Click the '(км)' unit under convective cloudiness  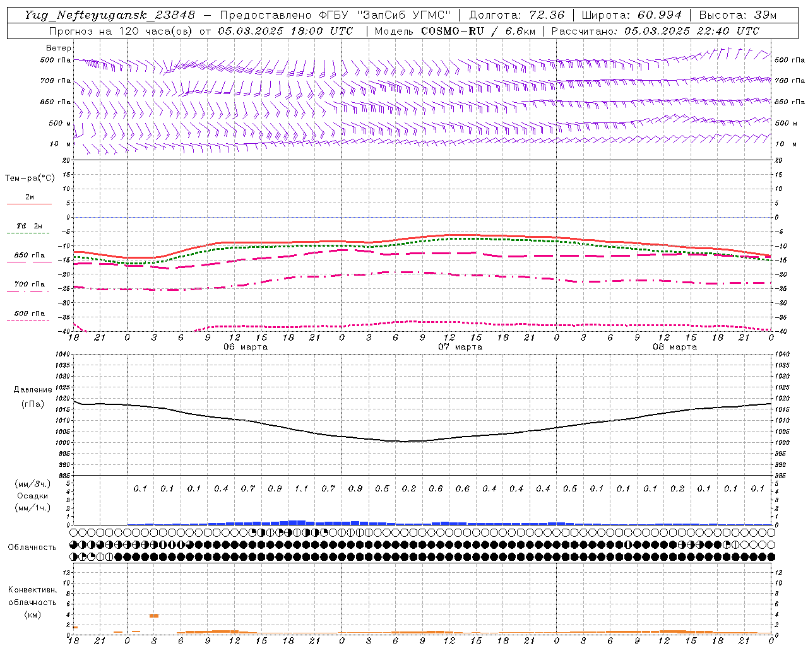[32, 614]
